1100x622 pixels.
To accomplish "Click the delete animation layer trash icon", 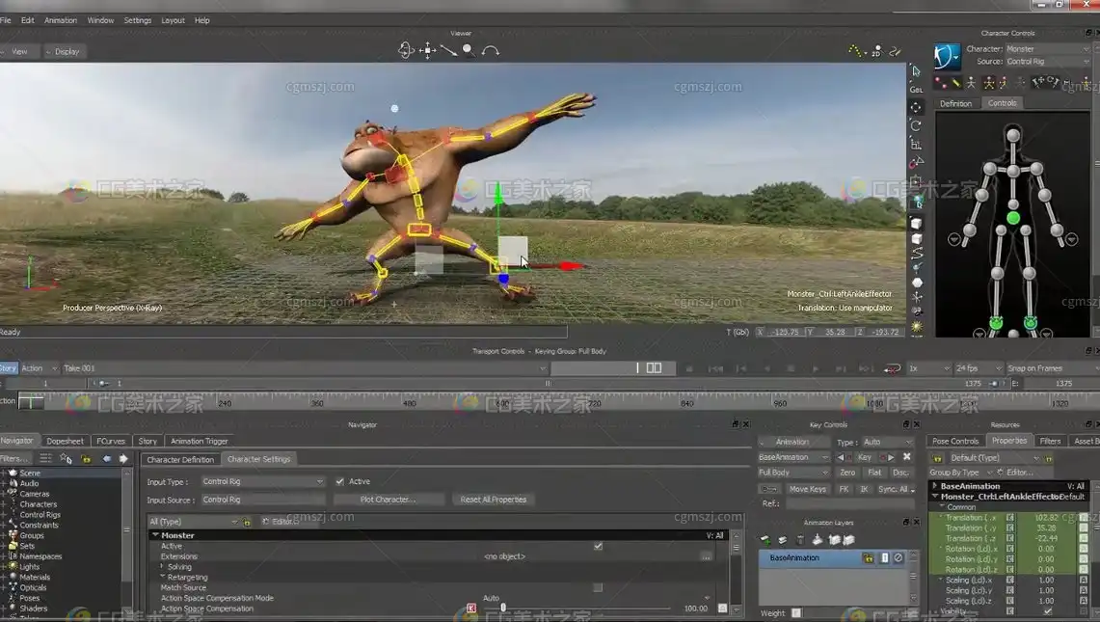I will 800,540.
